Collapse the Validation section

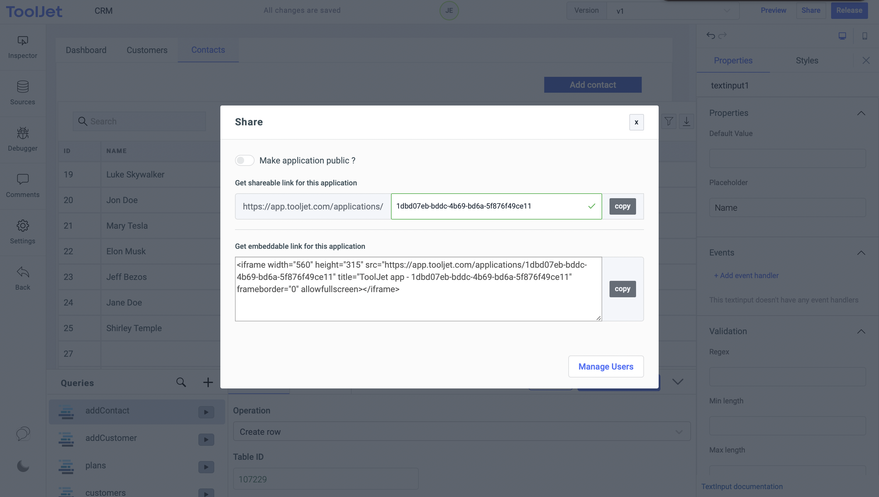[x=861, y=331]
